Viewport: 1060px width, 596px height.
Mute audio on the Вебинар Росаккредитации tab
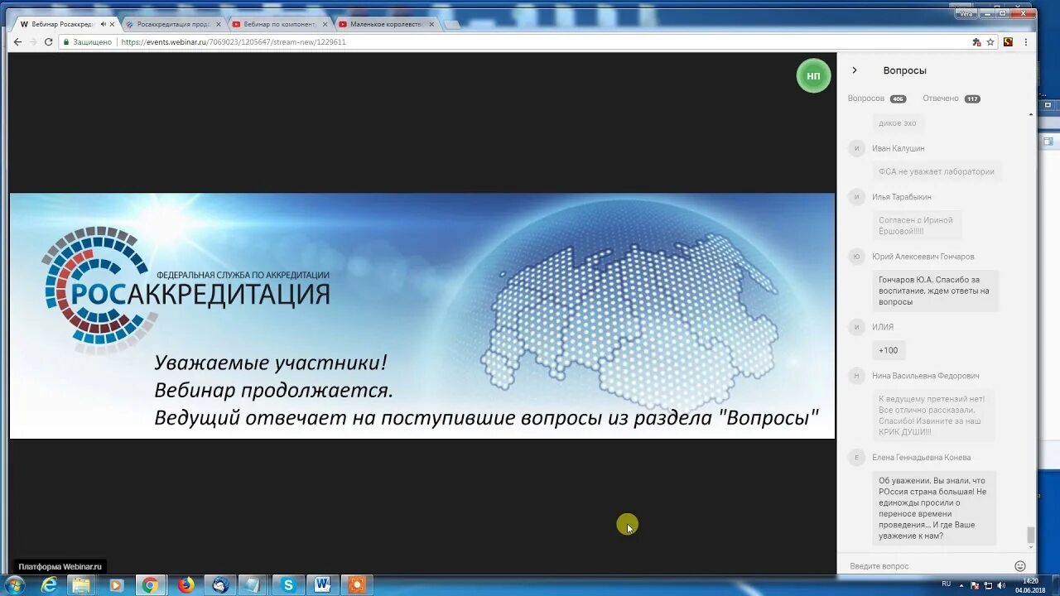103,24
